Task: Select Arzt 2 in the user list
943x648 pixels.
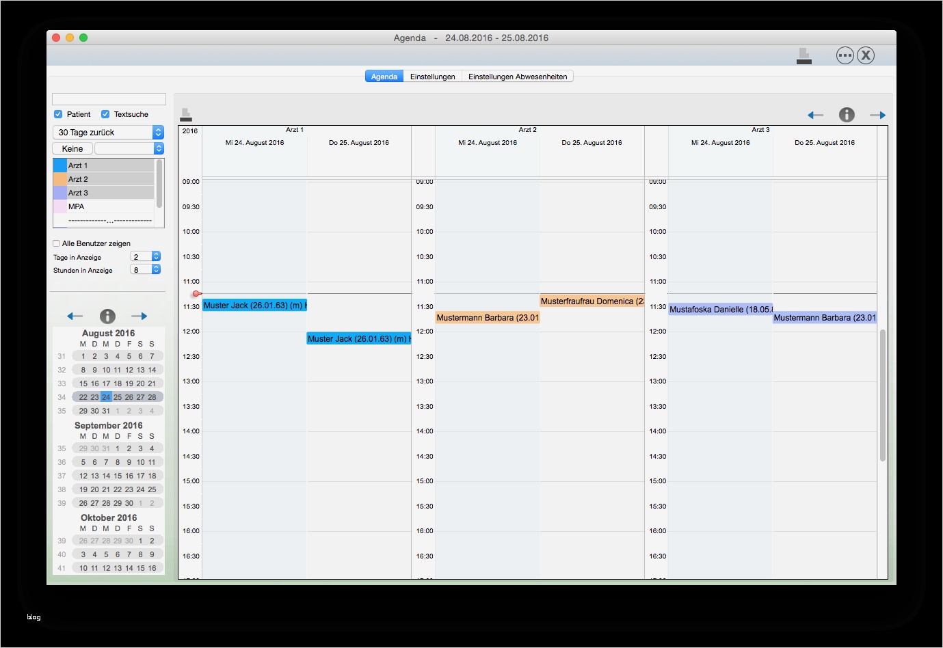Action: 111,179
